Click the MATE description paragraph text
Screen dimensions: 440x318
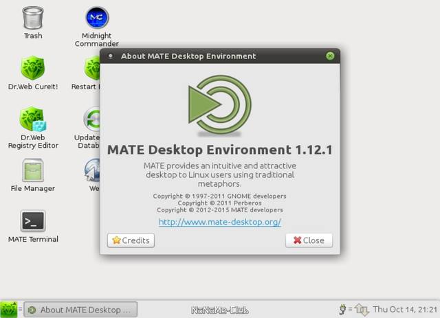coord(220,174)
